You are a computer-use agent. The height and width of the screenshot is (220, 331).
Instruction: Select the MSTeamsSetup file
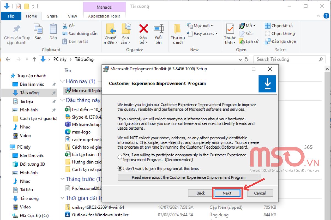[83, 124]
